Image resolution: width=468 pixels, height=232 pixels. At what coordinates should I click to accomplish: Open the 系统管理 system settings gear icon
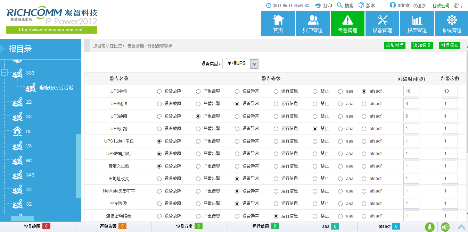coord(451,23)
